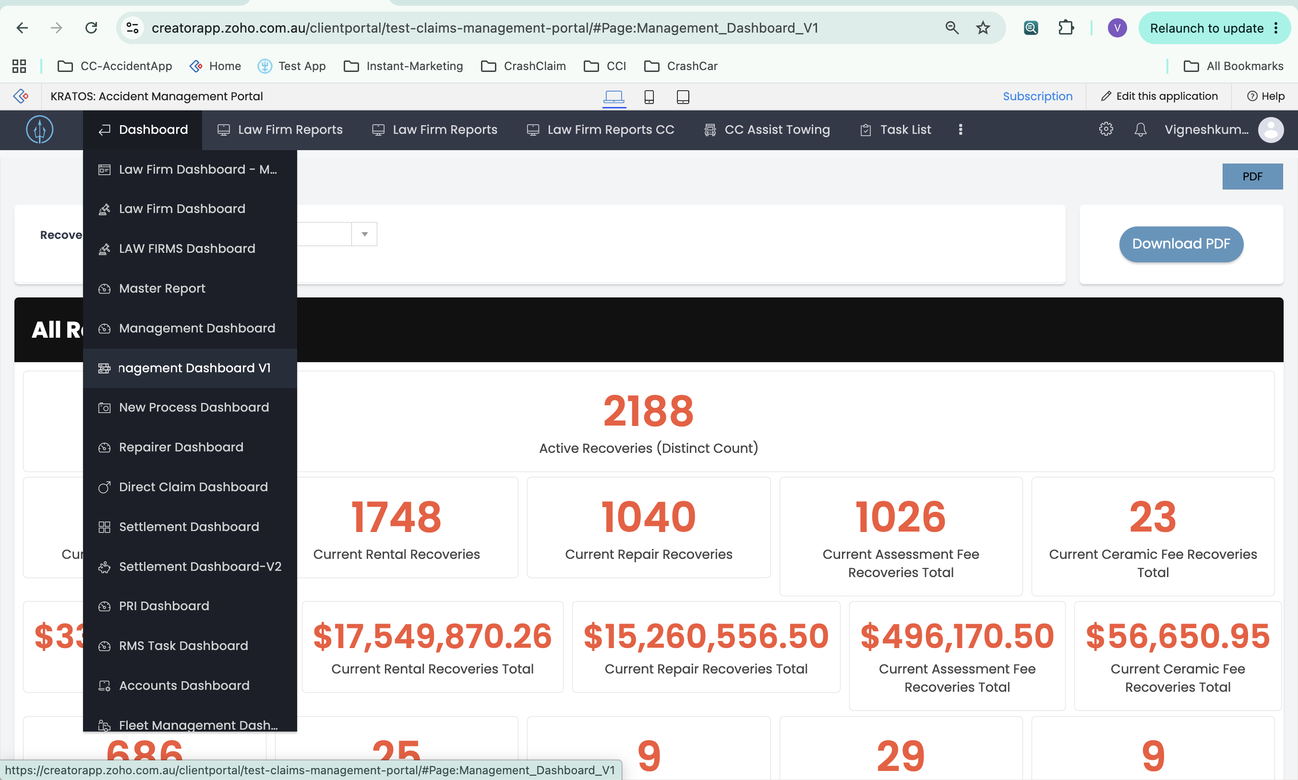Image resolution: width=1298 pixels, height=780 pixels.
Task: Select New Process Dashboard menu item
Action: pyautogui.click(x=190, y=407)
